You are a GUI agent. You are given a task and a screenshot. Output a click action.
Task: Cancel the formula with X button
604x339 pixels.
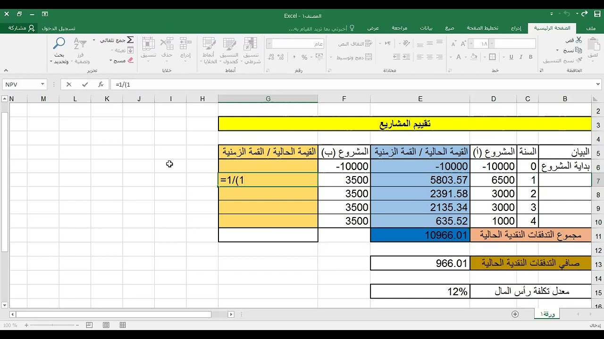coord(69,85)
